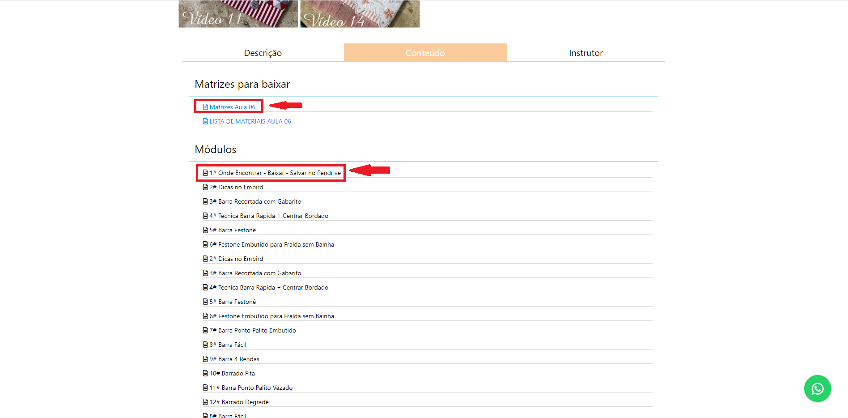Click the file icon of 7# Barra Ponto Palito Embutido
This screenshot has width=848, height=418.
click(x=205, y=330)
